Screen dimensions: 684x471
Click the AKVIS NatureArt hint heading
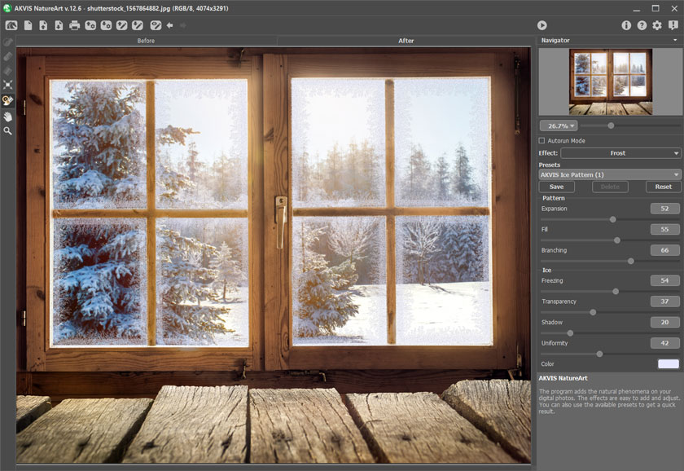[x=563, y=378]
